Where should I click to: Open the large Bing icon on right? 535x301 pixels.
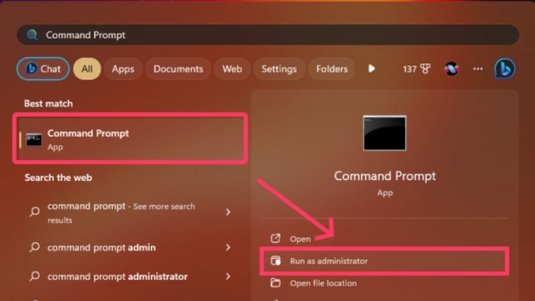pyautogui.click(x=505, y=69)
